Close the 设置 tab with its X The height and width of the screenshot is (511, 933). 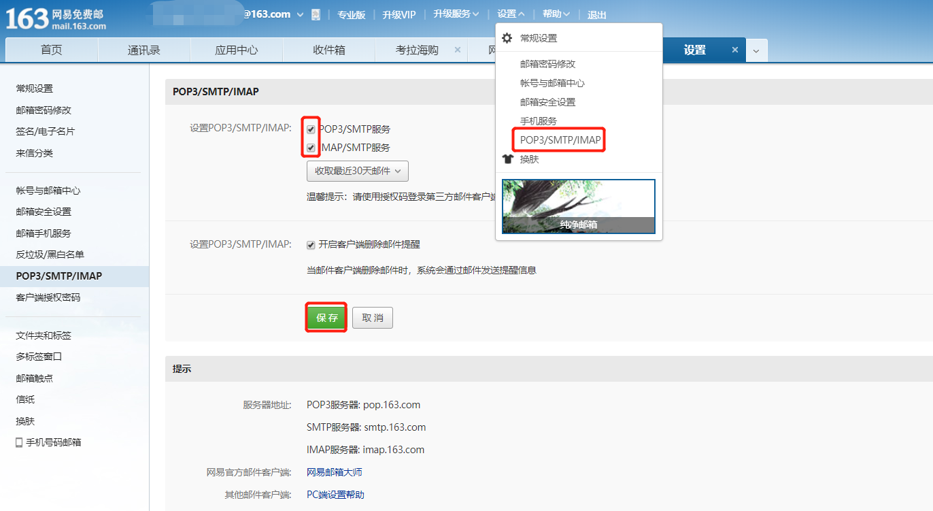(x=734, y=50)
